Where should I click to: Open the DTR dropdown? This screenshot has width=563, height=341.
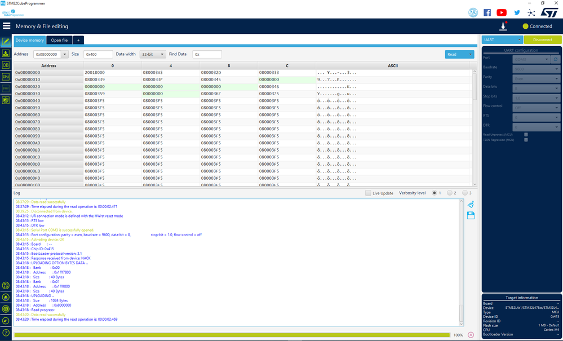[536, 127]
